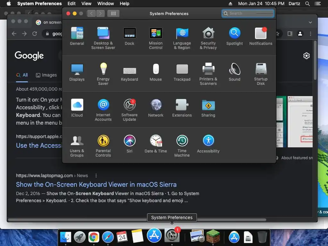The height and width of the screenshot is (246, 328).
Task: Open the Sharing preference pane
Action: pos(208,108)
